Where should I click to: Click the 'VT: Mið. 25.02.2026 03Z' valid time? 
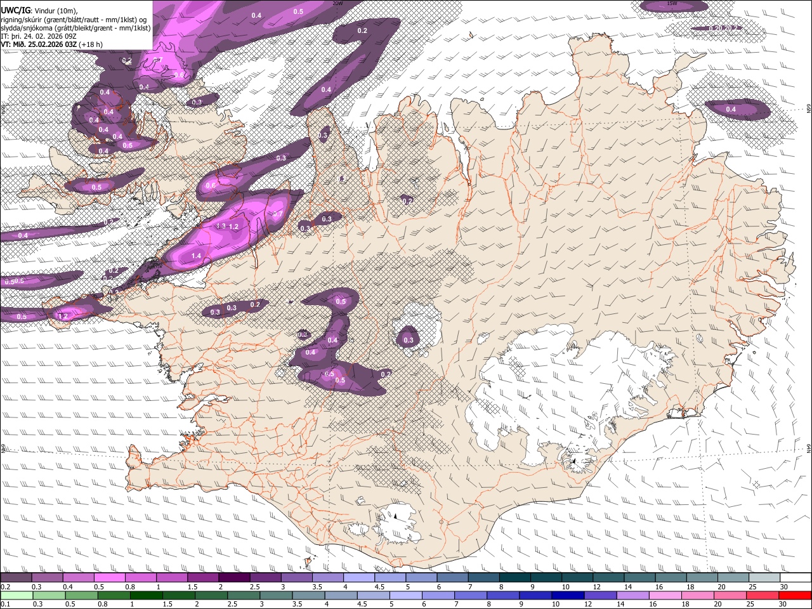point(39,44)
